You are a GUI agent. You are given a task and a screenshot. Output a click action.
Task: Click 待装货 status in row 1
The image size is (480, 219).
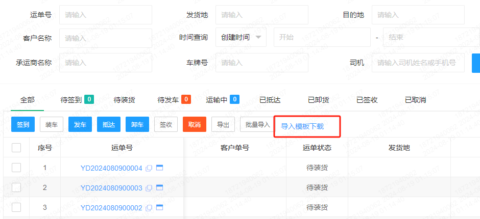tap(317, 168)
